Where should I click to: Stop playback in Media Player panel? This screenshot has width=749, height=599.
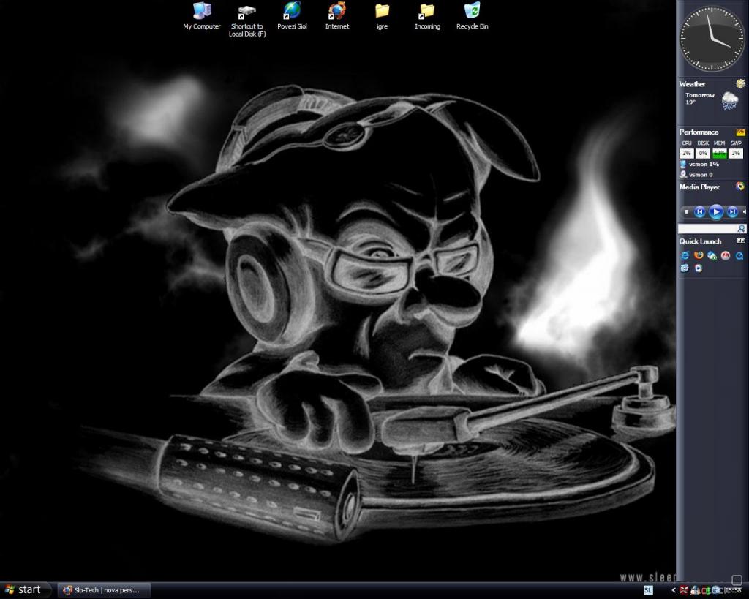[686, 211]
